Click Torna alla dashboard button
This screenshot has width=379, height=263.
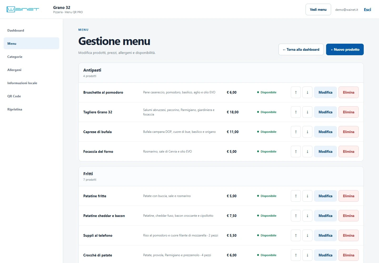[301, 49]
